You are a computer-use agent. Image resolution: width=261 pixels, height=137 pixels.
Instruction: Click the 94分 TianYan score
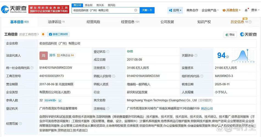point(223,56)
